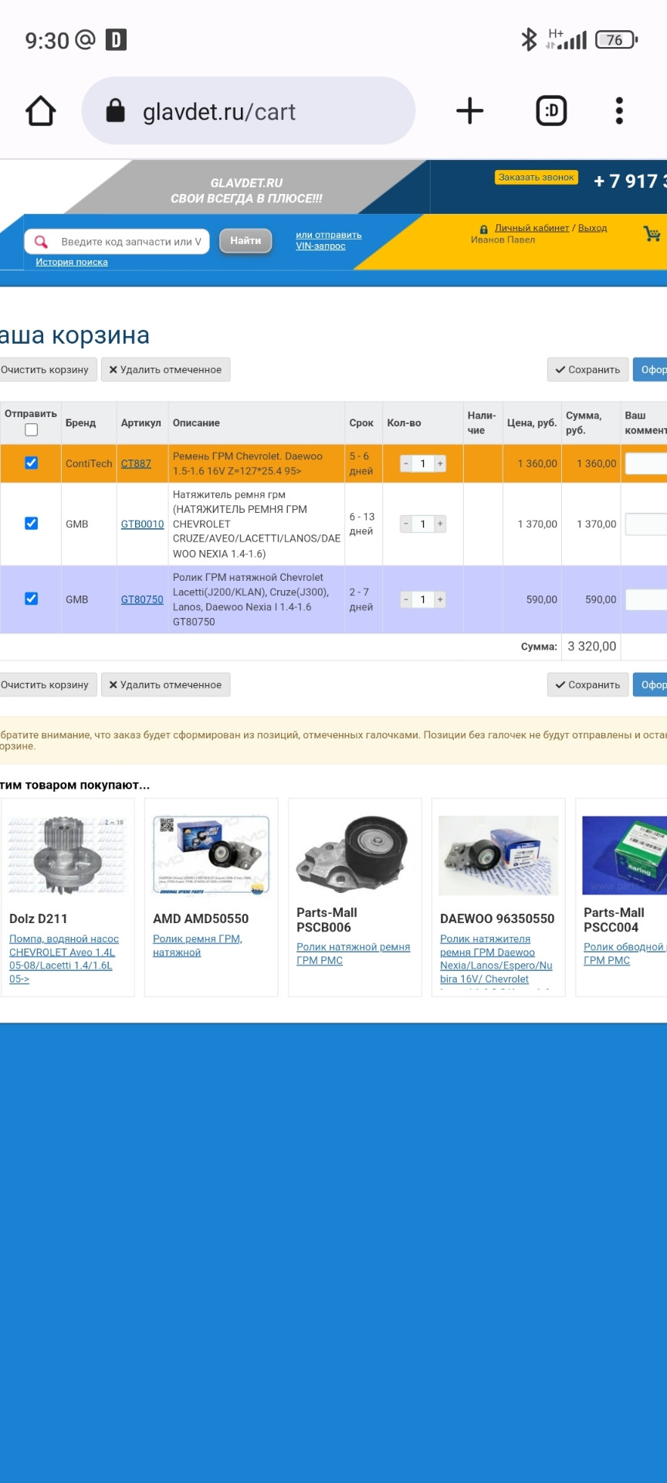667x1483 pixels.
Task: Click the GLAVDET.RU banner logo text
Action: click(x=246, y=183)
